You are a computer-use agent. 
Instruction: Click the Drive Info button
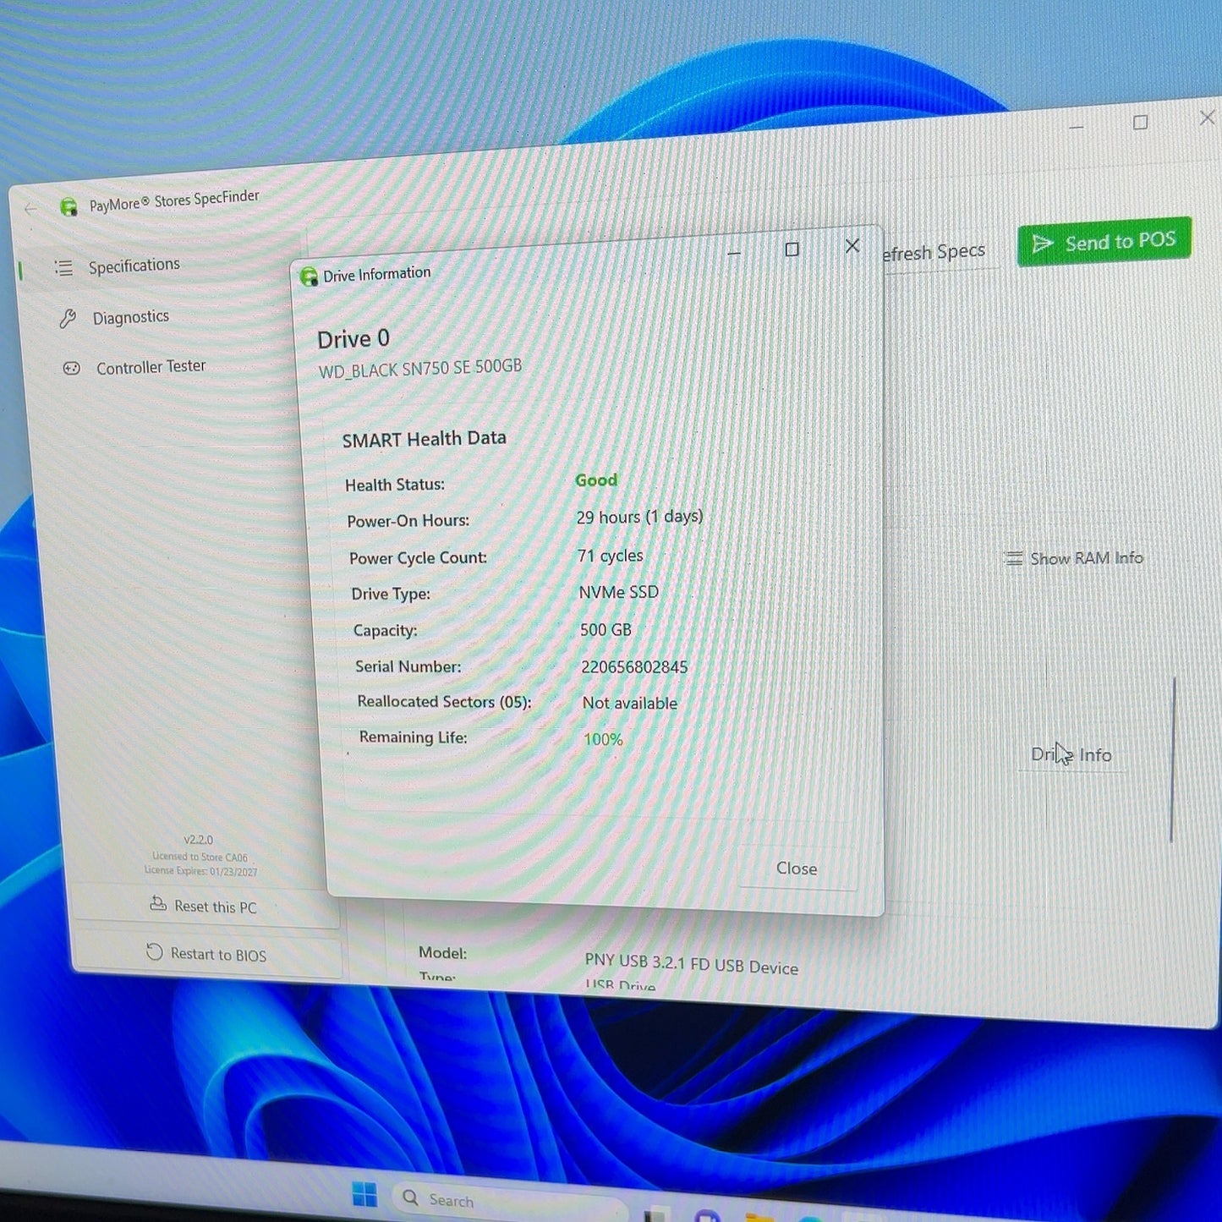point(1071,754)
